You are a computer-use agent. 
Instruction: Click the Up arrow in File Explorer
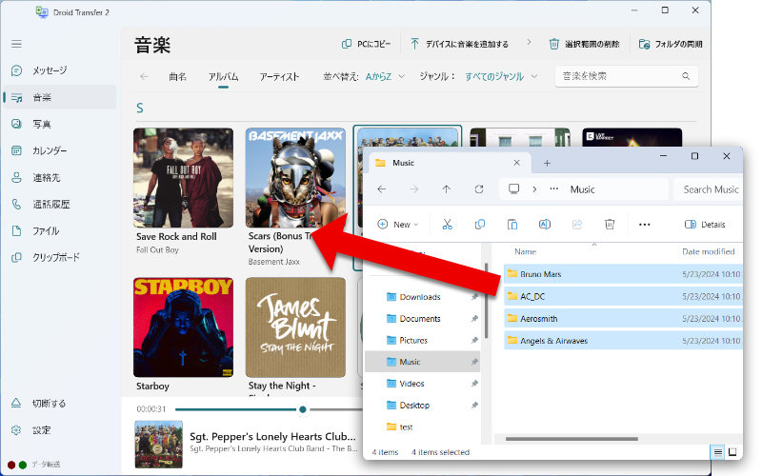click(x=446, y=189)
